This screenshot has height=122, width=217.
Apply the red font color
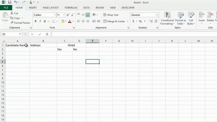click(70, 21)
